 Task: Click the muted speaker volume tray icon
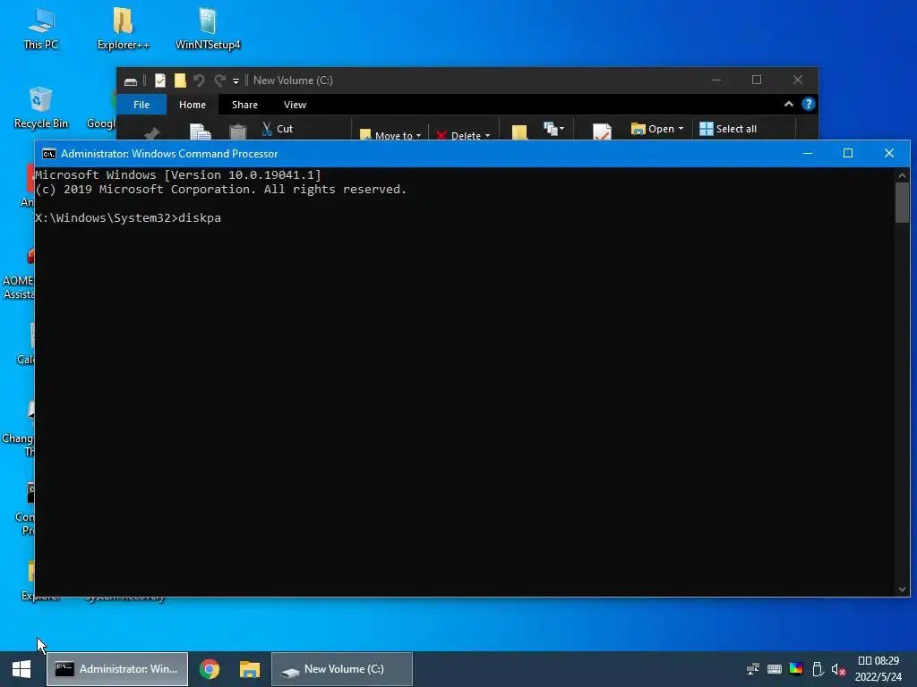tap(838, 669)
